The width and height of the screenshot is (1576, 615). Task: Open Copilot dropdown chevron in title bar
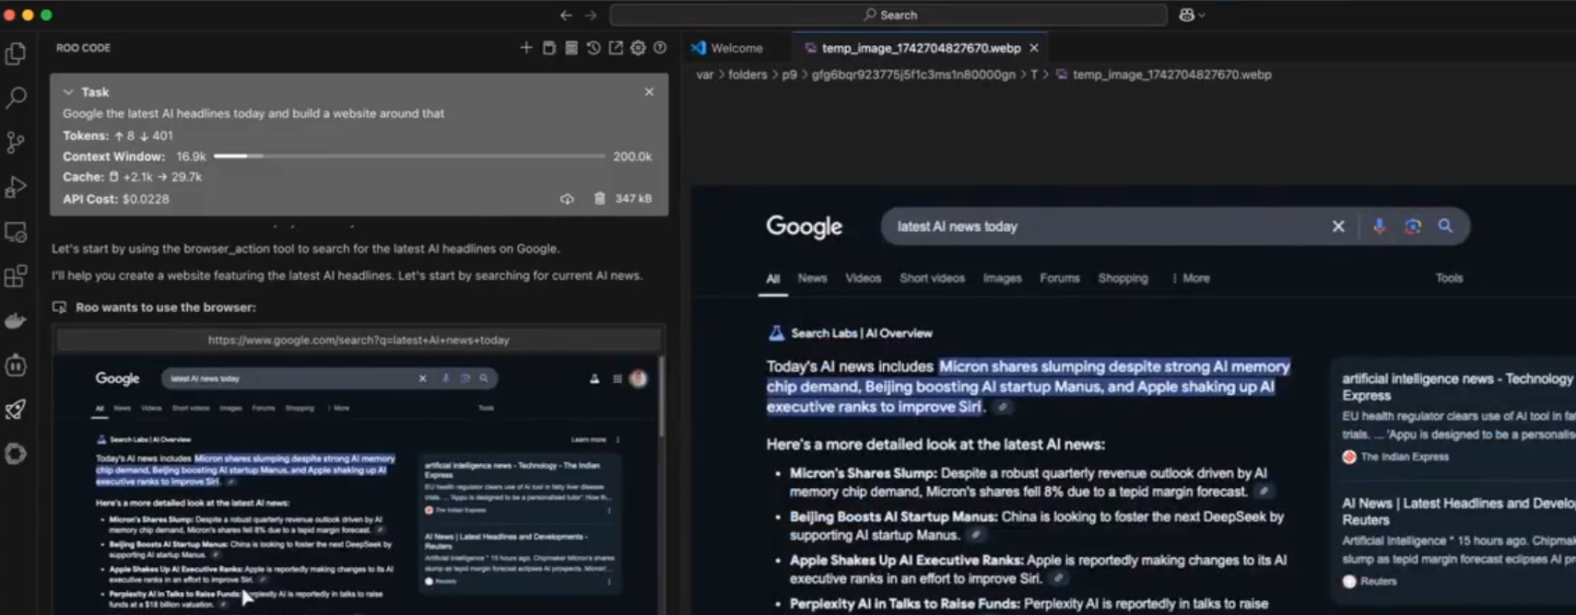1202,15
